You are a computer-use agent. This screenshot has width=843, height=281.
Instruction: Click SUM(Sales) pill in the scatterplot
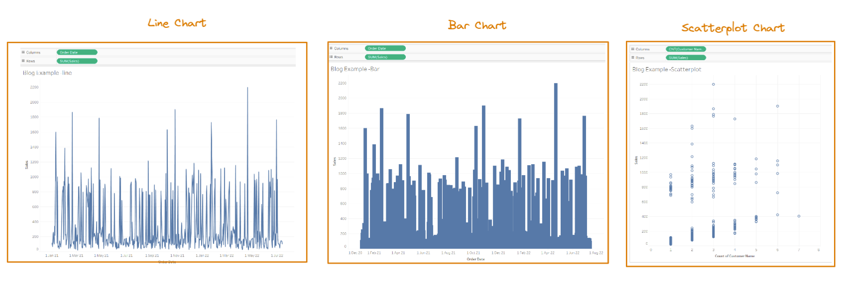tap(686, 58)
